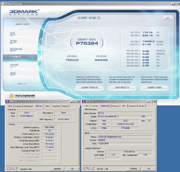Click the DRAM Frequency field

tap(50, 127)
